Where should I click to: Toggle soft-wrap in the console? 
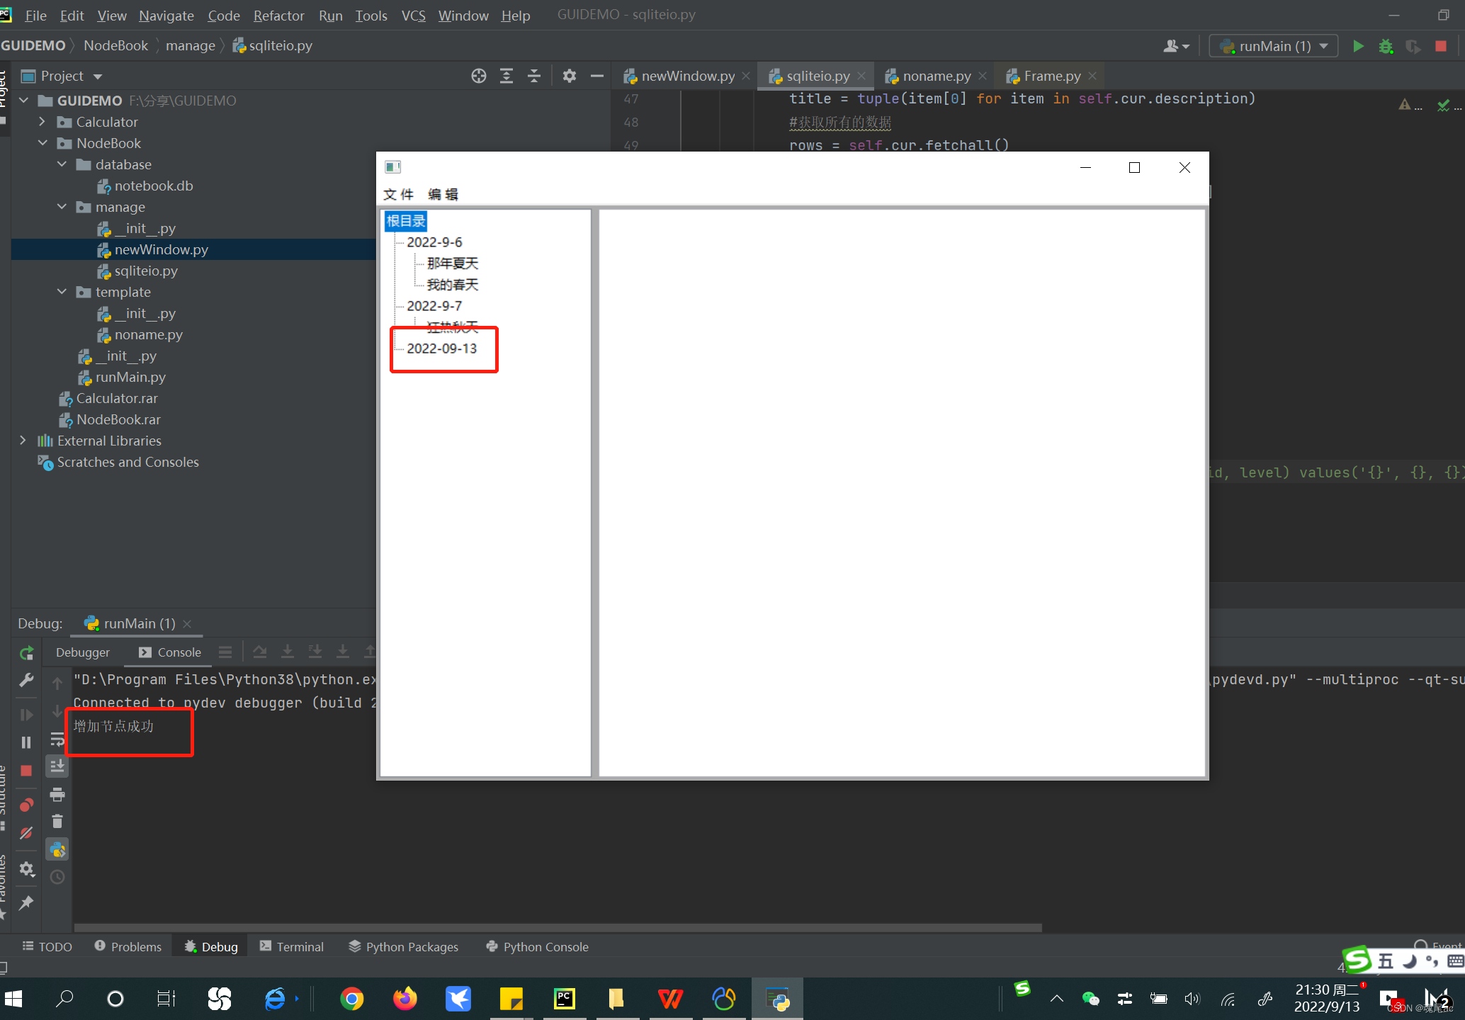(57, 739)
